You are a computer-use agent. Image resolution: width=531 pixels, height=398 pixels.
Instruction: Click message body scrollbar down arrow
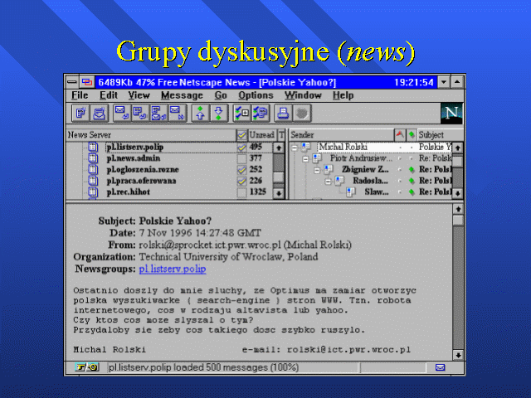tap(458, 355)
